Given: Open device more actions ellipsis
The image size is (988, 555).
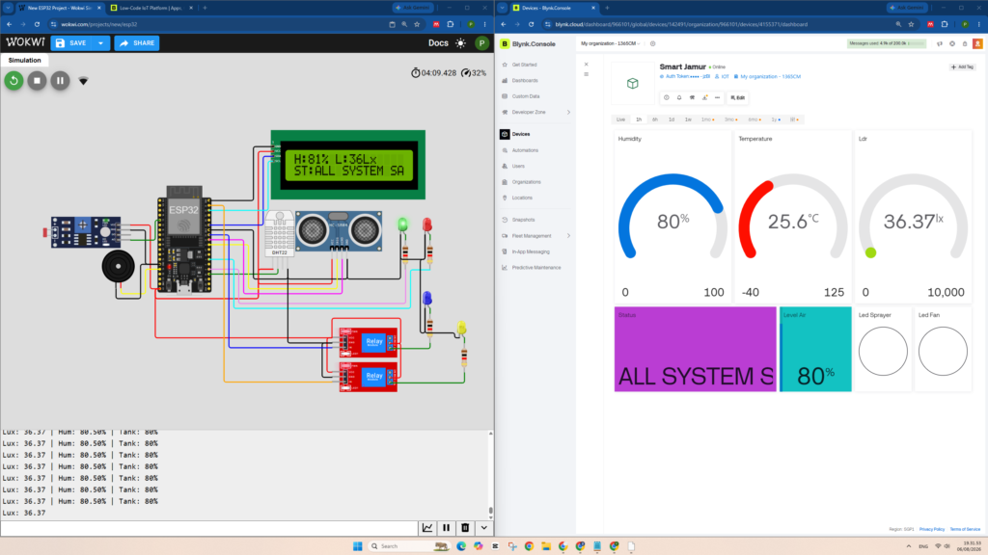Looking at the screenshot, I should [x=717, y=97].
